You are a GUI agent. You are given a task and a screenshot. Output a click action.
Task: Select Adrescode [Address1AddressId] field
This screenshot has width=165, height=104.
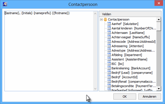(133, 42)
